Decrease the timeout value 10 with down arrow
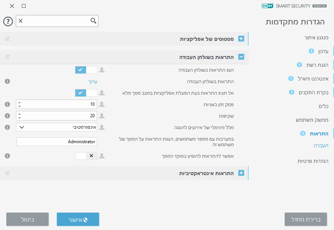 19,106
